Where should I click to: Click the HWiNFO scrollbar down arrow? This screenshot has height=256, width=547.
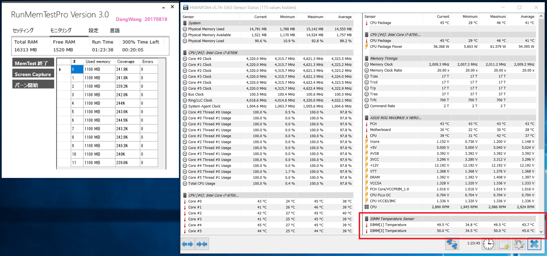[x=541, y=231]
